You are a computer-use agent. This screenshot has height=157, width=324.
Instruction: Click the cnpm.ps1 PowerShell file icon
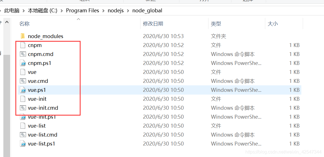(x=23, y=63)
